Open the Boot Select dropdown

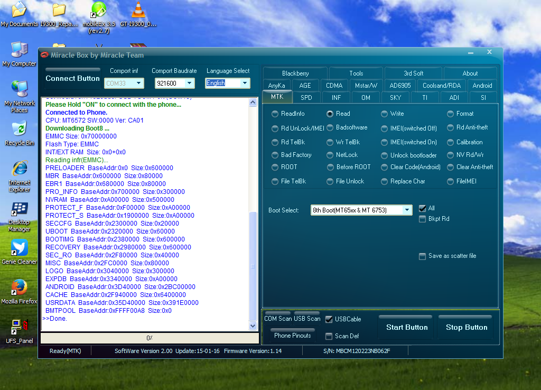click(x=407, y=210)
